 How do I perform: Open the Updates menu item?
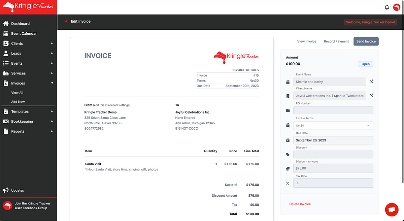18,190
